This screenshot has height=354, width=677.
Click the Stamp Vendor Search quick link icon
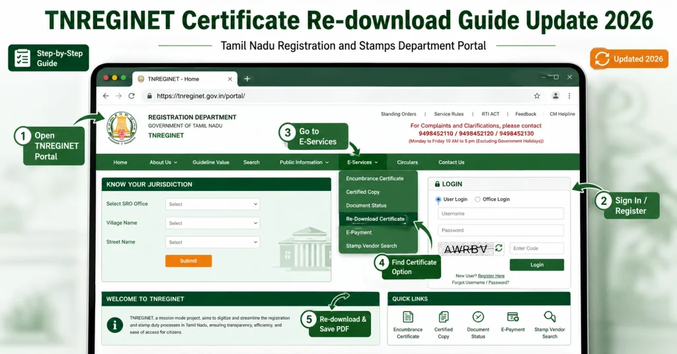tap(549, 317)
